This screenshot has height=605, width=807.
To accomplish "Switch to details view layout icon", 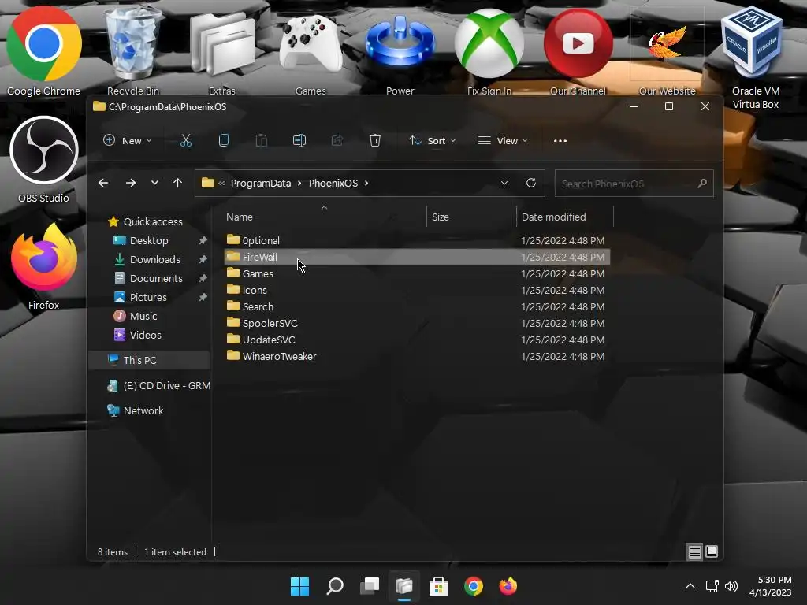I will [x=695, y=552].
